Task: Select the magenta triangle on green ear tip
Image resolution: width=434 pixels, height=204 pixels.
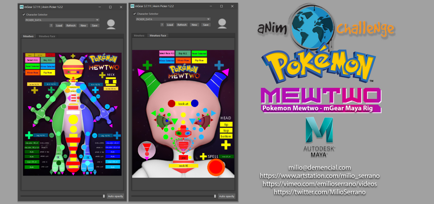Action: [x=141, y=72]
